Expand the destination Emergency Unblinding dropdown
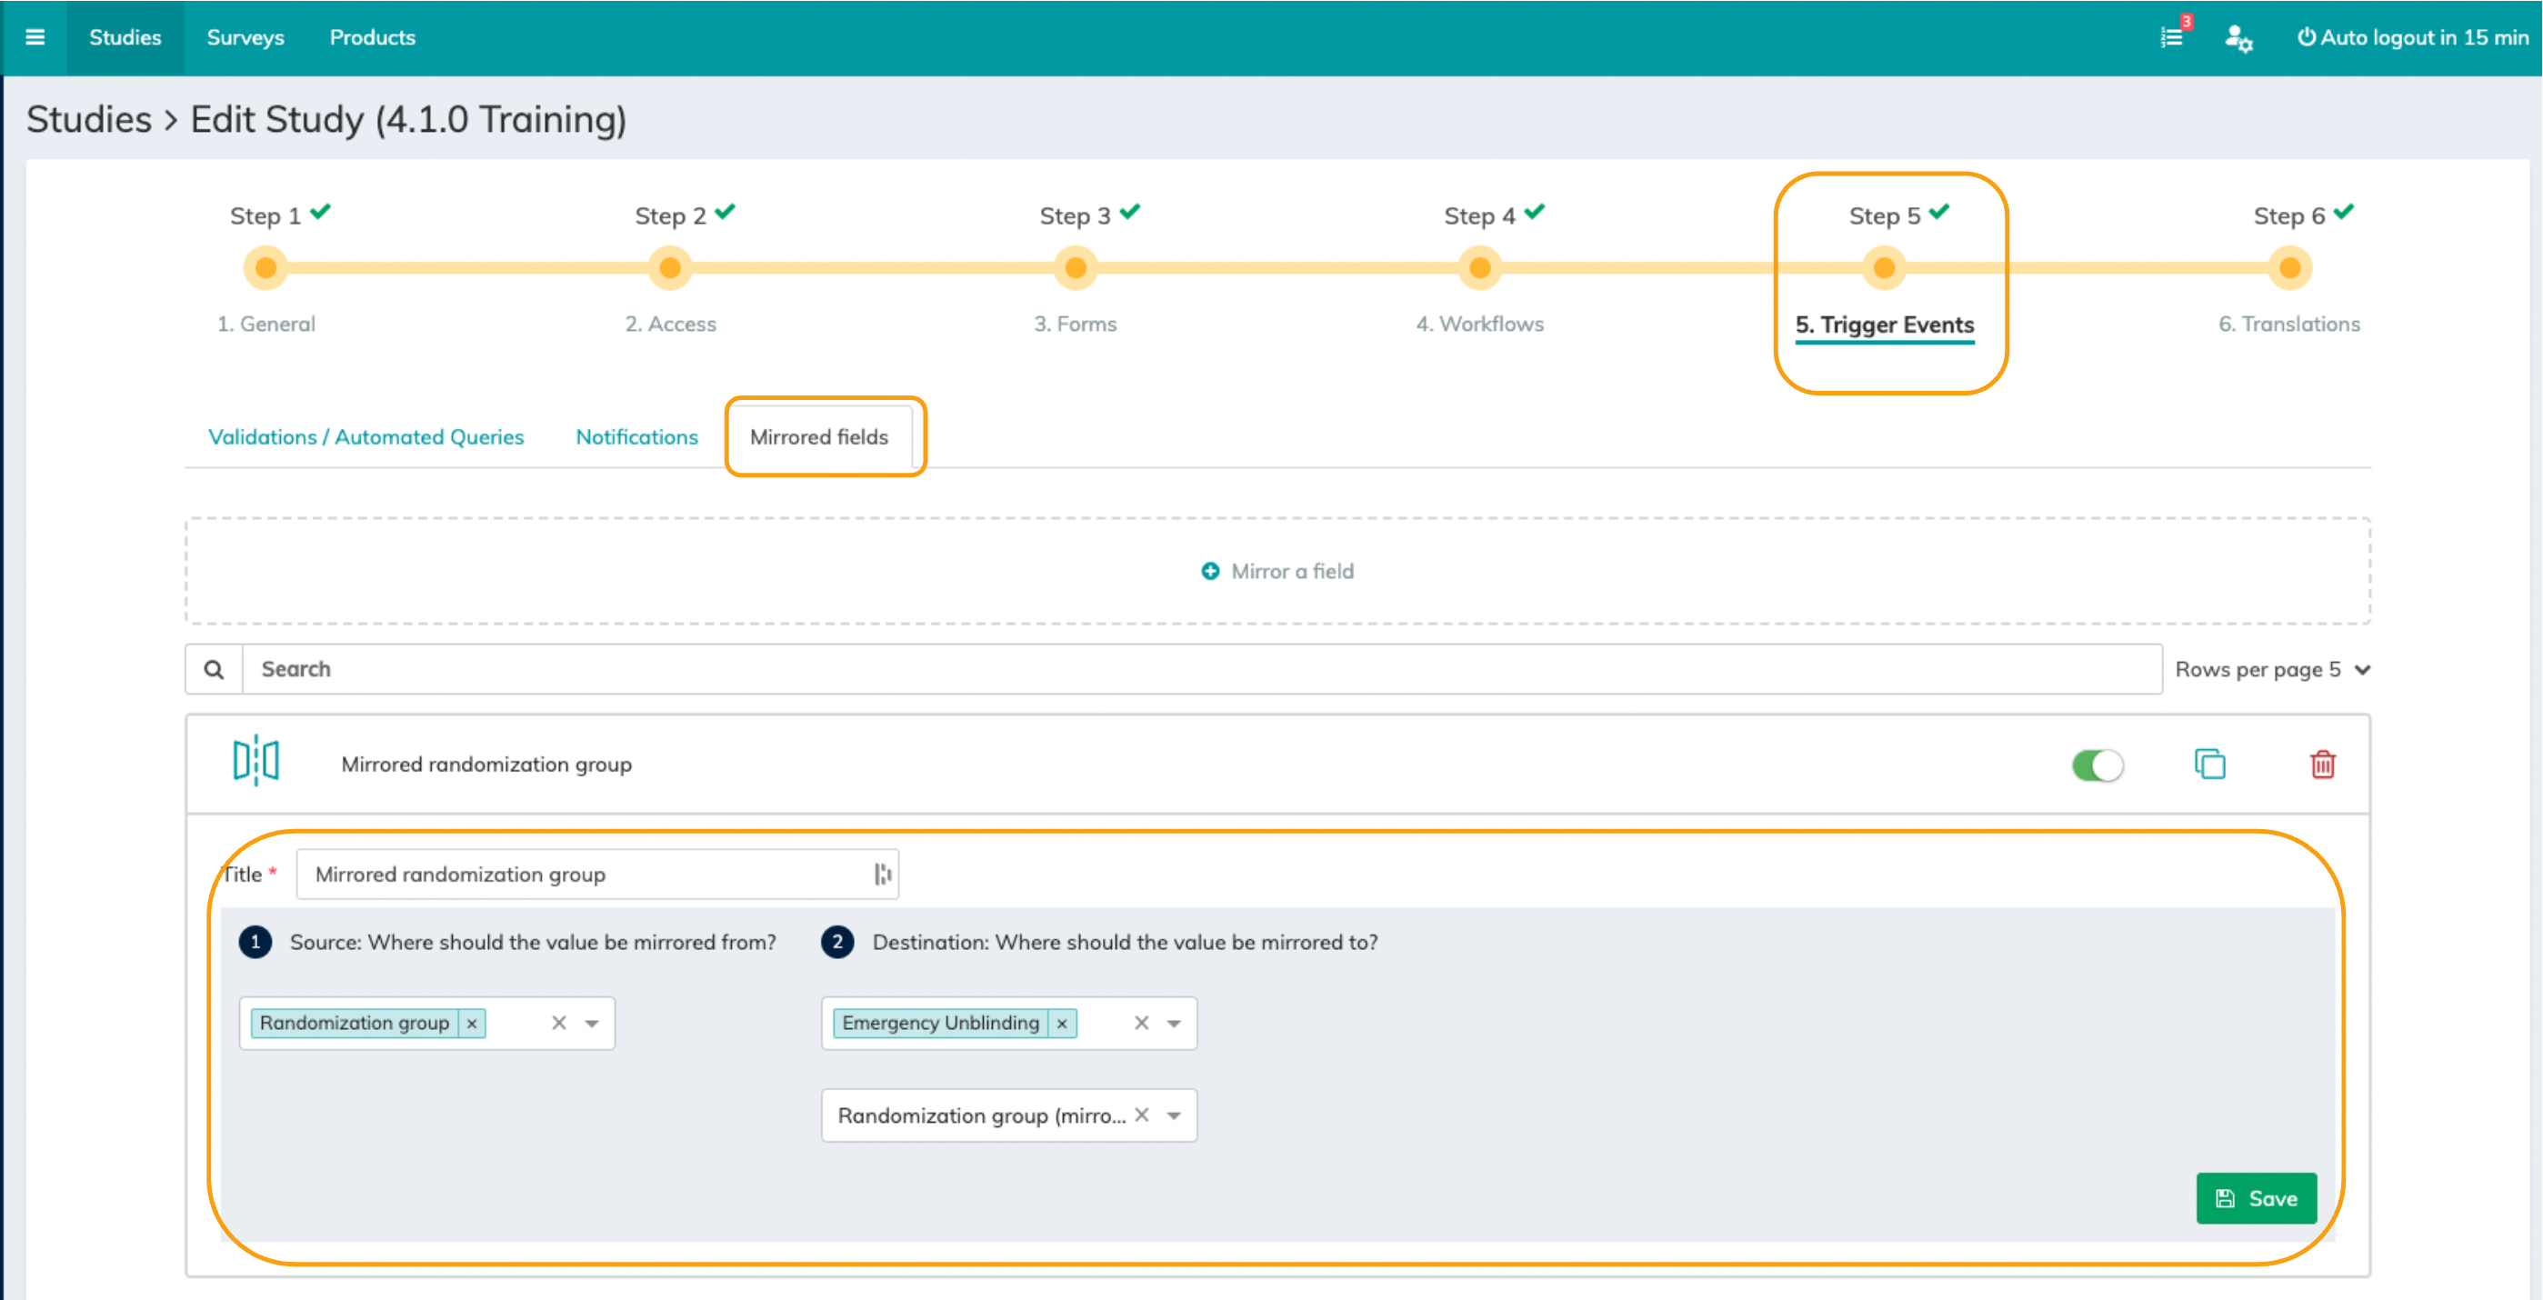This screenshot has height=1300, width=2543. click(x=1174, y=1023)
